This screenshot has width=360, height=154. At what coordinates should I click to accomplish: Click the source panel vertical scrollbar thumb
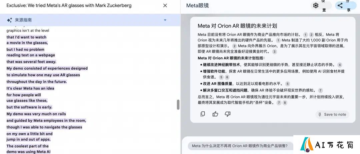click(178, 105)
